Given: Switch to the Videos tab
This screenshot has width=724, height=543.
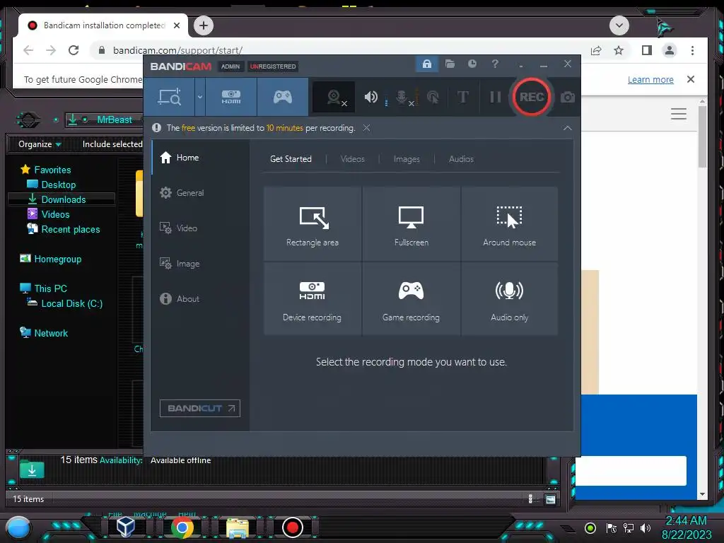Looking at the screenshot, I should pos(352,159).
